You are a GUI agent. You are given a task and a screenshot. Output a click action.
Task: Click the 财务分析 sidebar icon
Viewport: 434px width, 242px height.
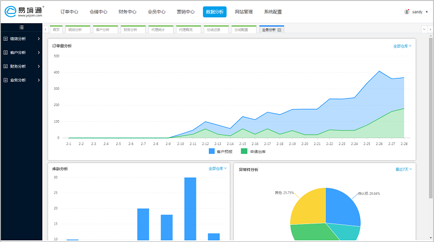5,66
